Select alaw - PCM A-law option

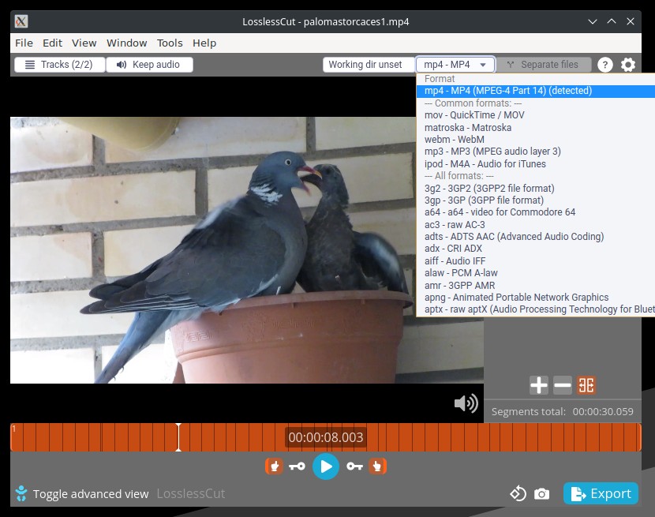pyautogui.click(x=536, y=273)
